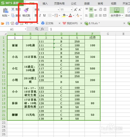The width and height of the screenshot is (130, 137).
Task: Toggle Underline formatting
Action: click(x=44, y=16)
